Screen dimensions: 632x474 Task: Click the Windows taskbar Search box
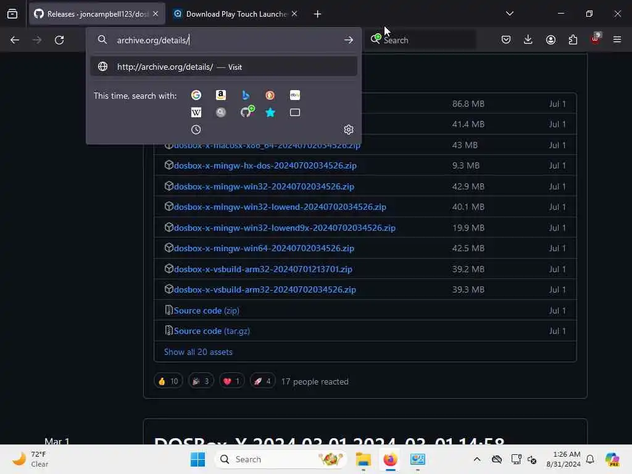pyautogui.click(x=281, y=459)
